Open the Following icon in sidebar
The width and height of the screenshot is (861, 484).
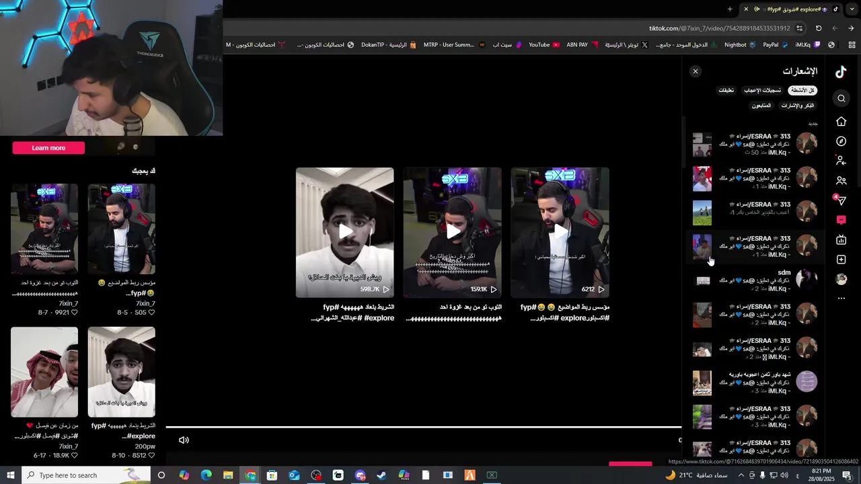(841, 161)
